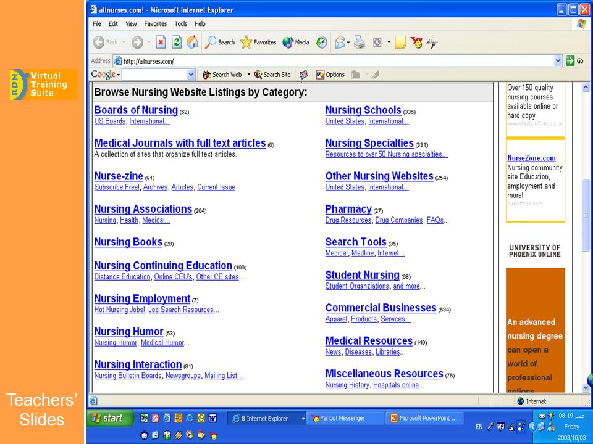Click the vertical scrollbar up arrow
The width and height of the screenshot is (593, 444).
pos(586,87)
